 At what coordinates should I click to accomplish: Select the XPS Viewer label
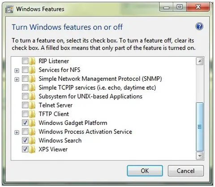[x=53, y=149]
